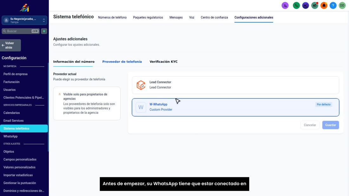Click the Proveedor actual label
Screen dimensions: 349x196
point(65,74)
